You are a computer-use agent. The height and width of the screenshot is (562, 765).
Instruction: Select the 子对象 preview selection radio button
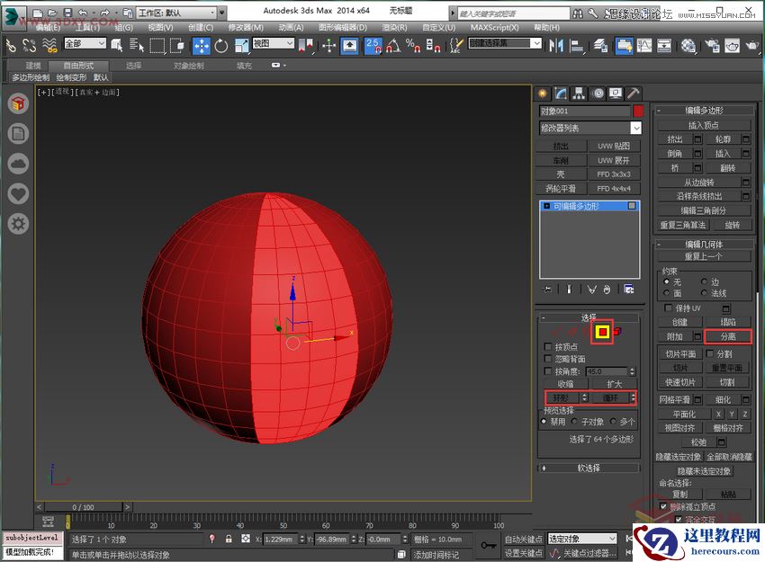tap(573, 419)
